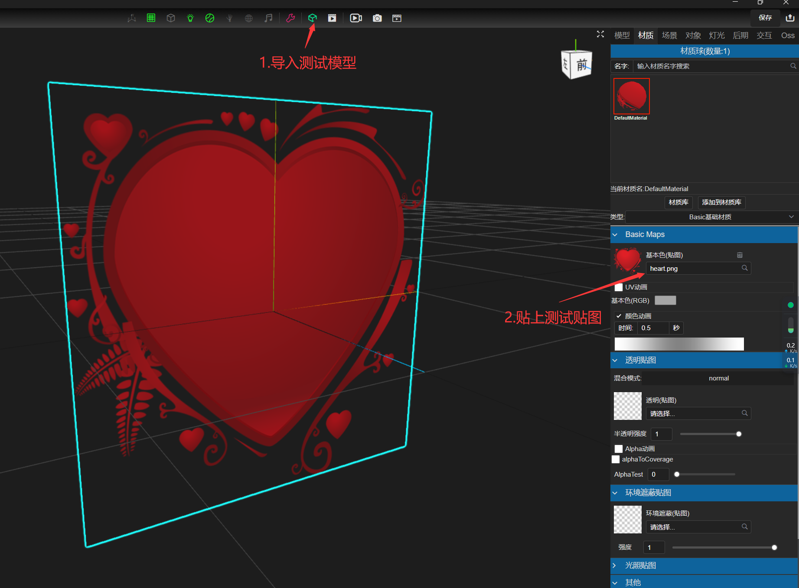Screen dimensions: 799x588
Task: Open the heart.png texture selector
Action: [x=698, y=268]
